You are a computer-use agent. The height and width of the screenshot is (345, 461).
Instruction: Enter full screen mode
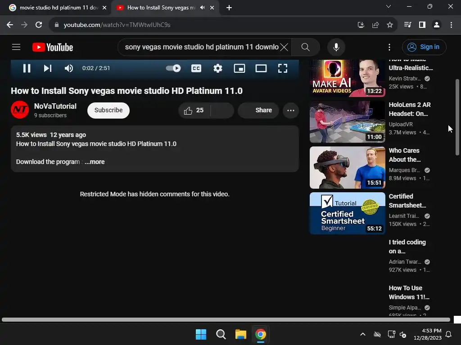(283, 68)
